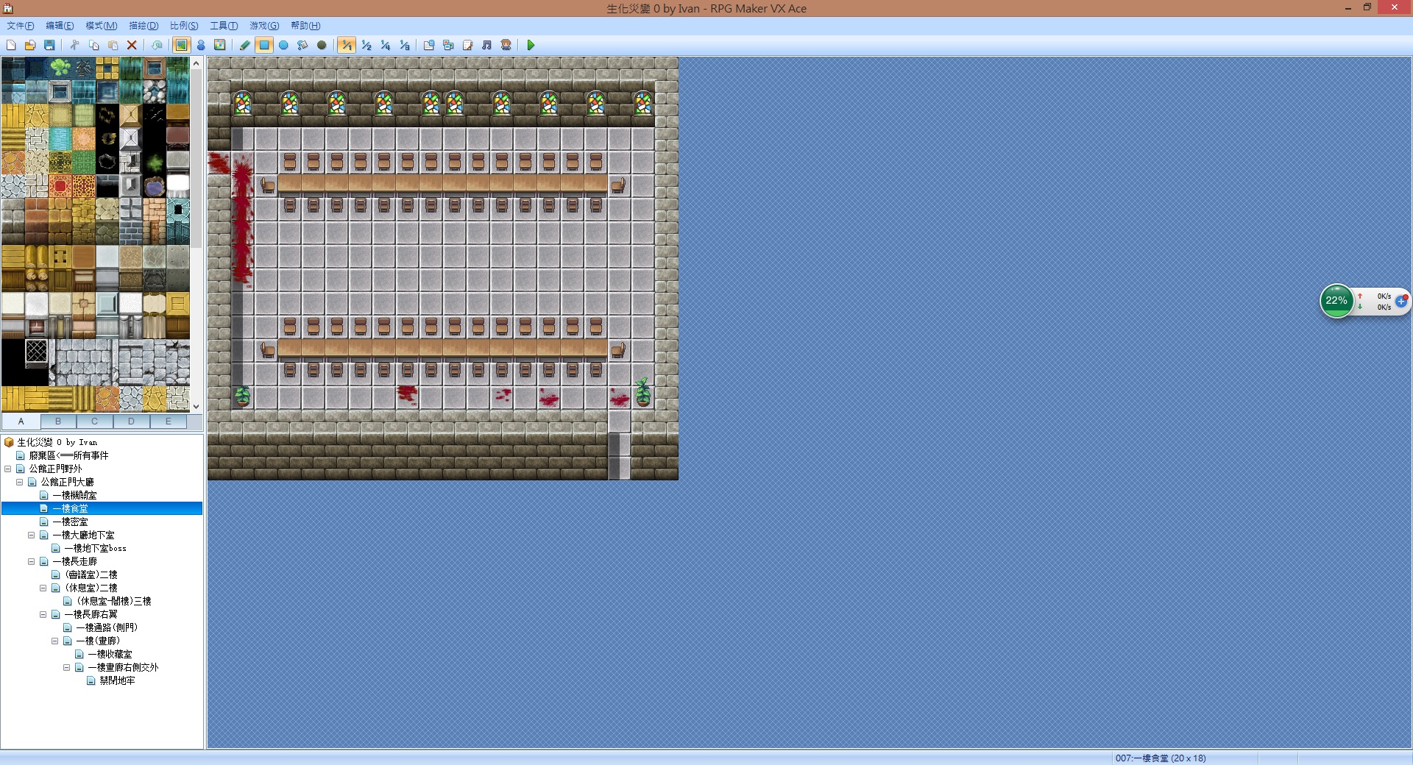Set zoom scale to 1/8
1413x765 pixels.
pos(405,46)
